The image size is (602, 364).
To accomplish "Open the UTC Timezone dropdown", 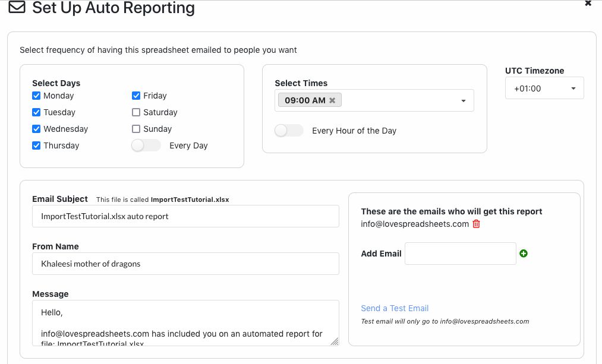I will coord(544,88).
